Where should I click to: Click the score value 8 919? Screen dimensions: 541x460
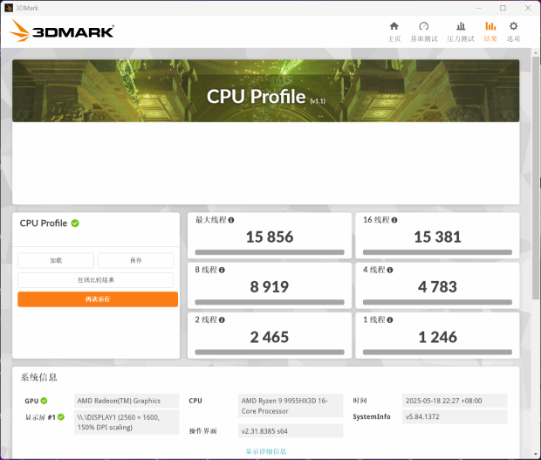270,287
